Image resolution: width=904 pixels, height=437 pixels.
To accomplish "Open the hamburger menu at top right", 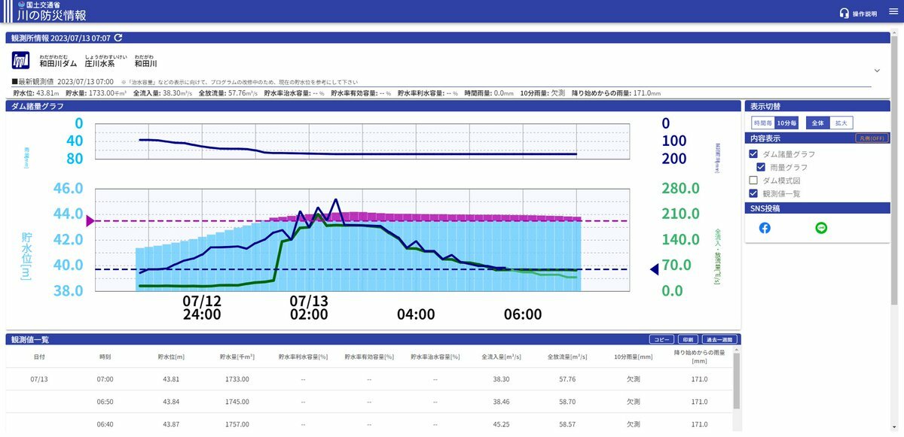I will coord(893,11).
